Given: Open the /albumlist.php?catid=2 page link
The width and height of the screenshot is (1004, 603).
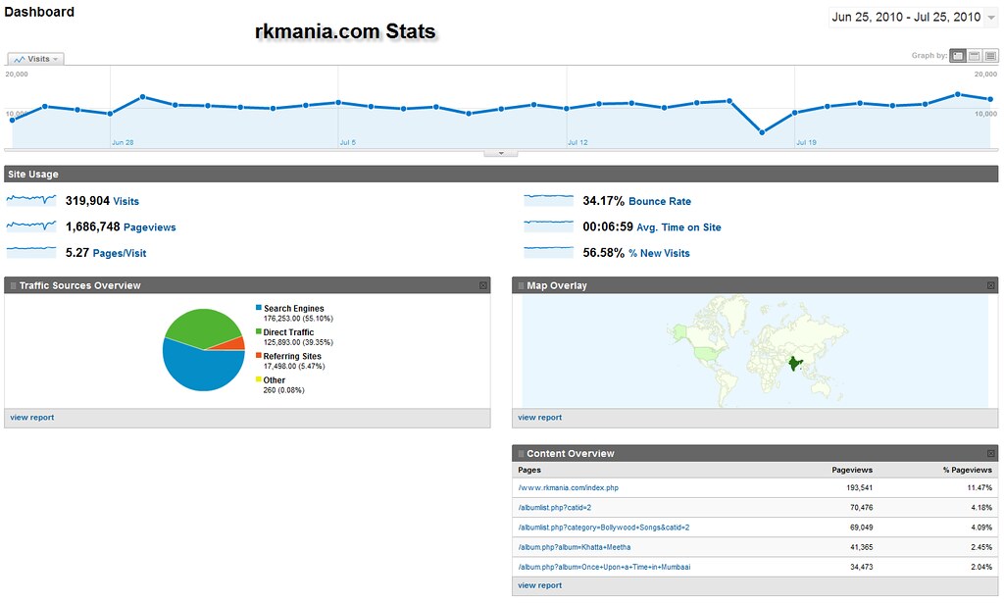Looking at the screenshot, I should 555,508.
